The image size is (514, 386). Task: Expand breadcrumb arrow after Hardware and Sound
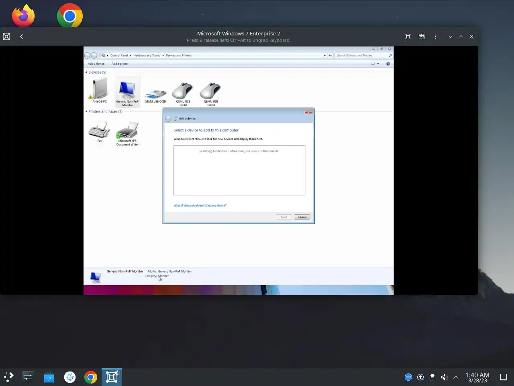point(163,55)
